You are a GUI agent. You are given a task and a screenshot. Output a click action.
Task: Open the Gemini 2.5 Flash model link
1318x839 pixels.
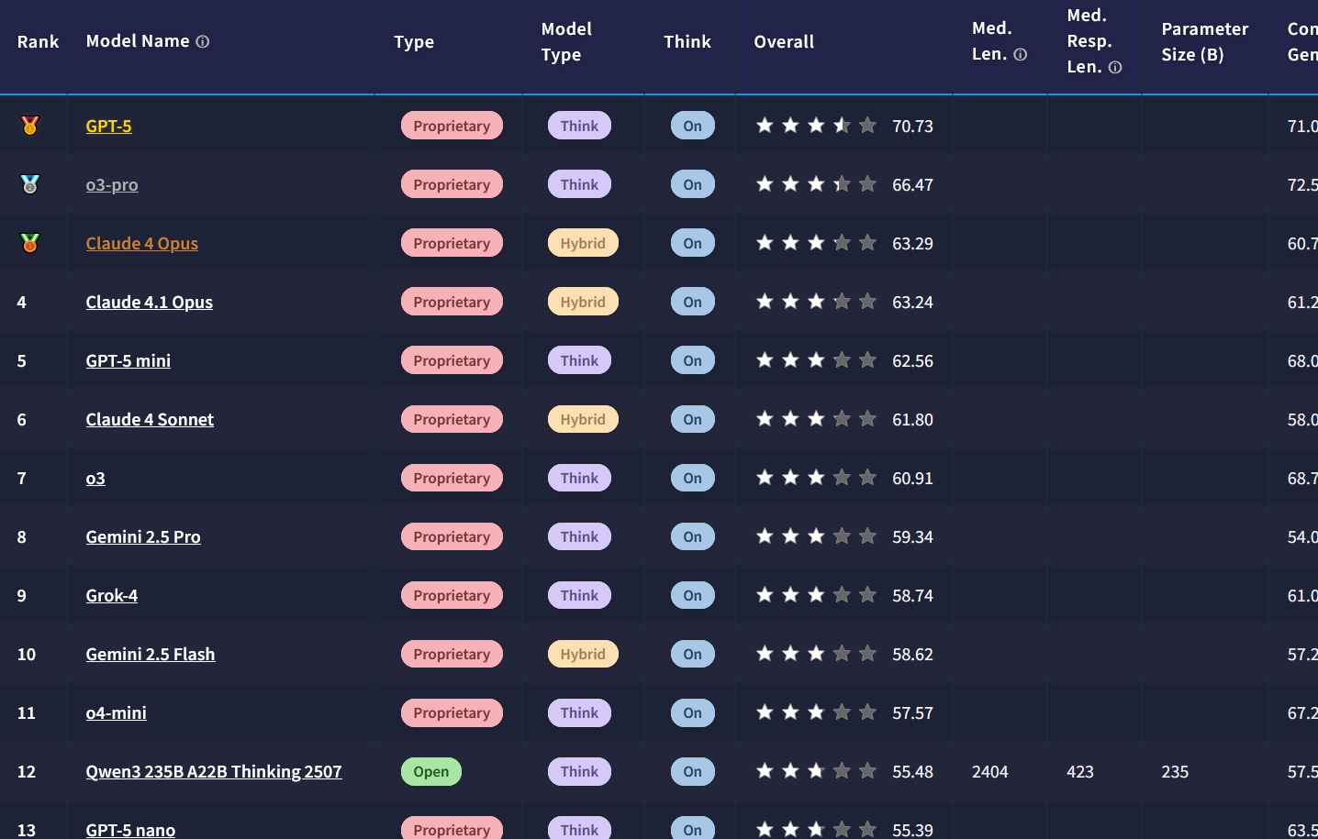tap(151, 655)
